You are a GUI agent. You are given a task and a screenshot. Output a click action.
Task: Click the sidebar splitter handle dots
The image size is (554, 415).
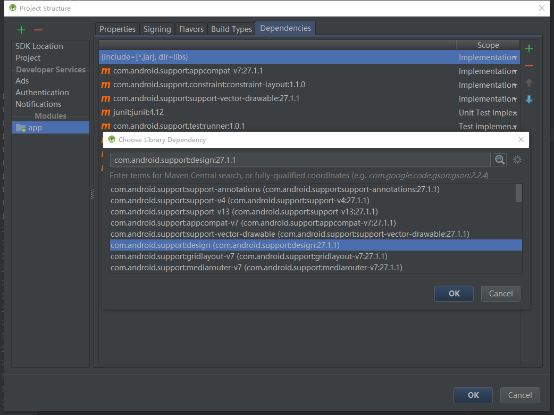(x=92, y=194)
